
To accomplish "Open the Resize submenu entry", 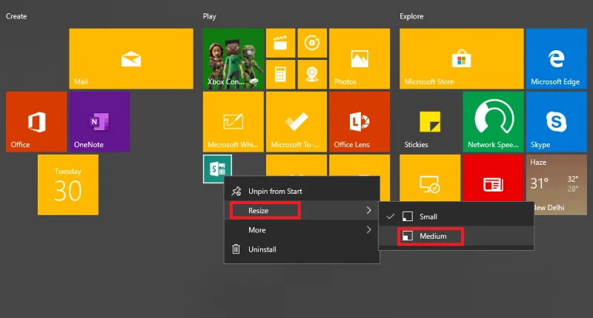I will coord(302,211).
